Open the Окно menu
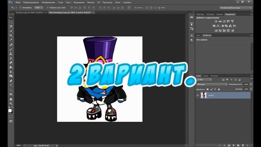The image size is (261, 147). tap(118, 2)
